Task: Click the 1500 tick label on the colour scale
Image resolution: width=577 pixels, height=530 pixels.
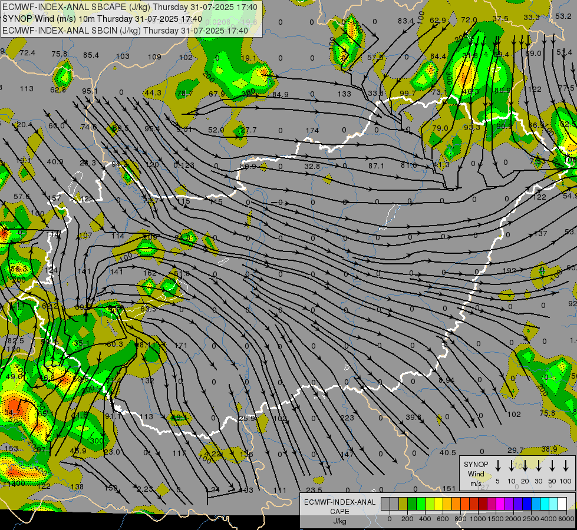Action: pyautogui.click(x=496, y=519)
